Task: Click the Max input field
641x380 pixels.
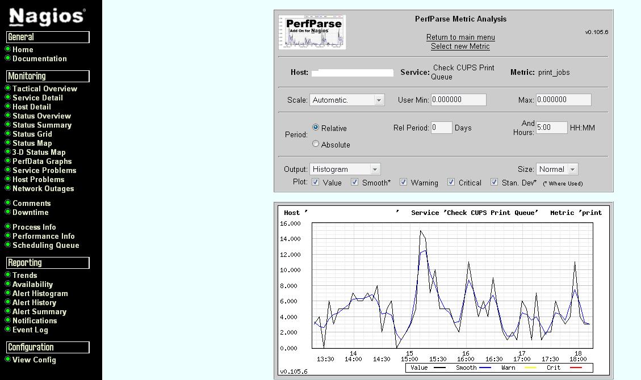Action: [564, 100]
